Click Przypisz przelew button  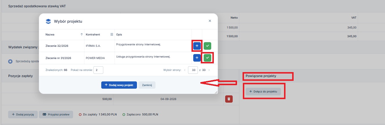pos(56,115)
